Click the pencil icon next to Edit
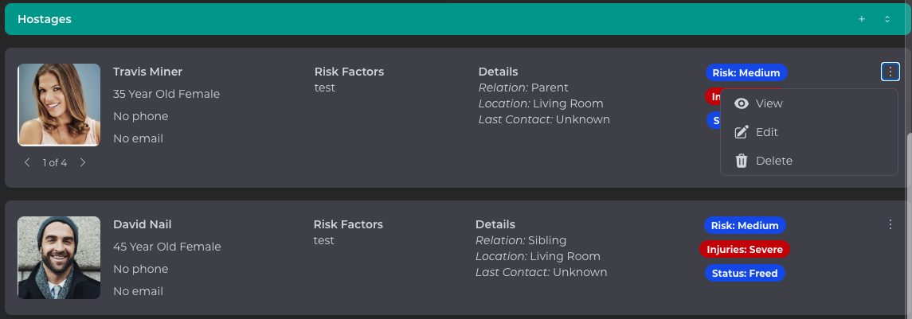 tap(742, 132)
